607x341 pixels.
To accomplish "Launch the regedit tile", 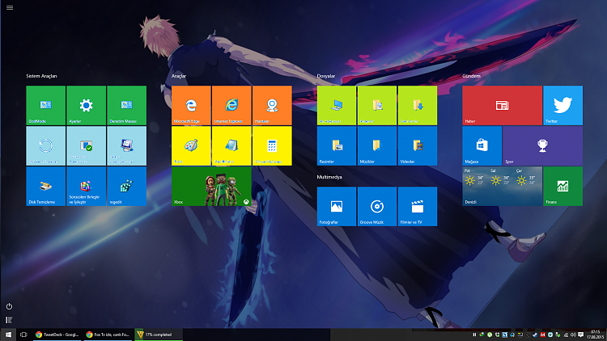I will pos(126,186).
